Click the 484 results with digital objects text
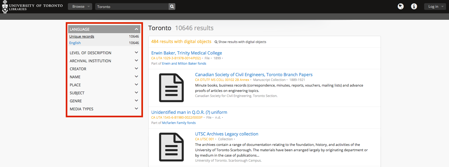This screenshot has width=449, height=167. (181, 41)
